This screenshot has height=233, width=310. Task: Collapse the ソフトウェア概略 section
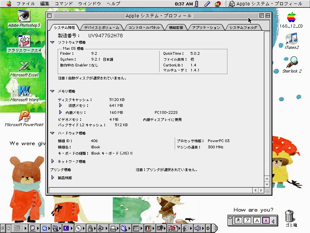click(x=52, y=42)
